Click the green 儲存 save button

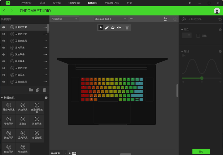pos(201,152)
